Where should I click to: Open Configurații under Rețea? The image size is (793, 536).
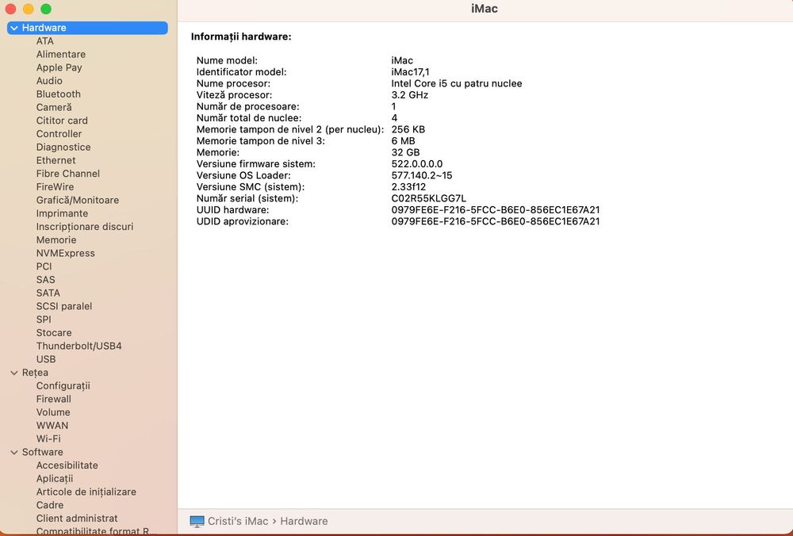coord(63,386)
